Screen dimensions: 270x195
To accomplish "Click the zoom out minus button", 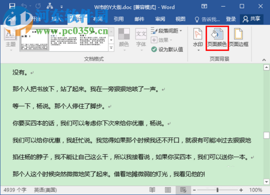I will tap(194, 190).
